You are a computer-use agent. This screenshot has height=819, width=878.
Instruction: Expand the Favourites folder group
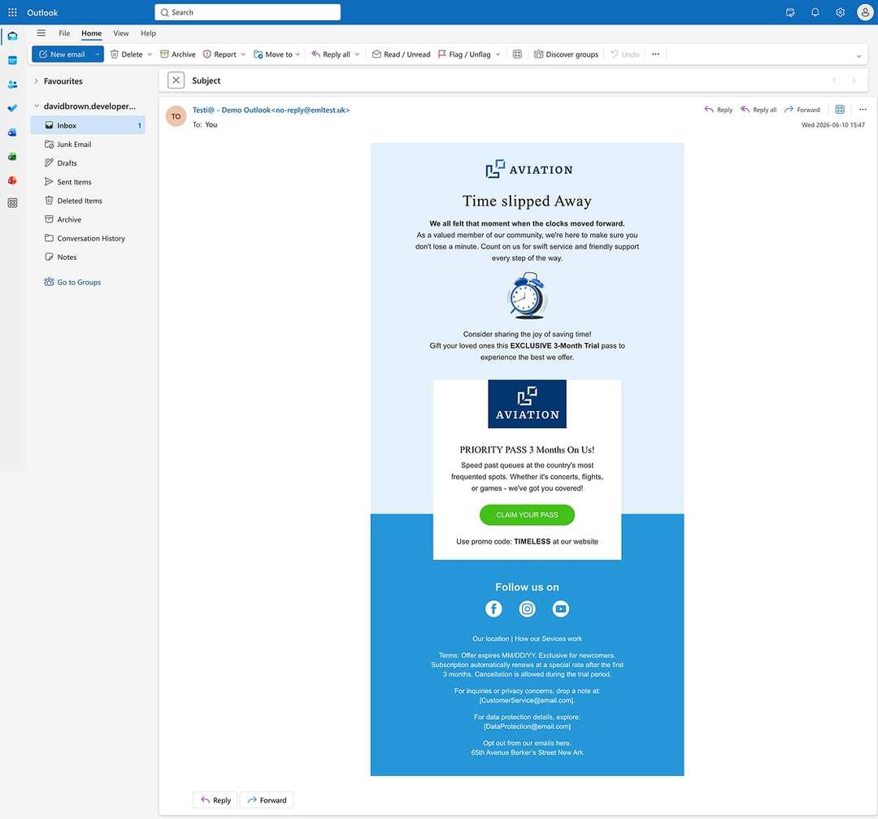pyautogui.click(x=37, y=81)
